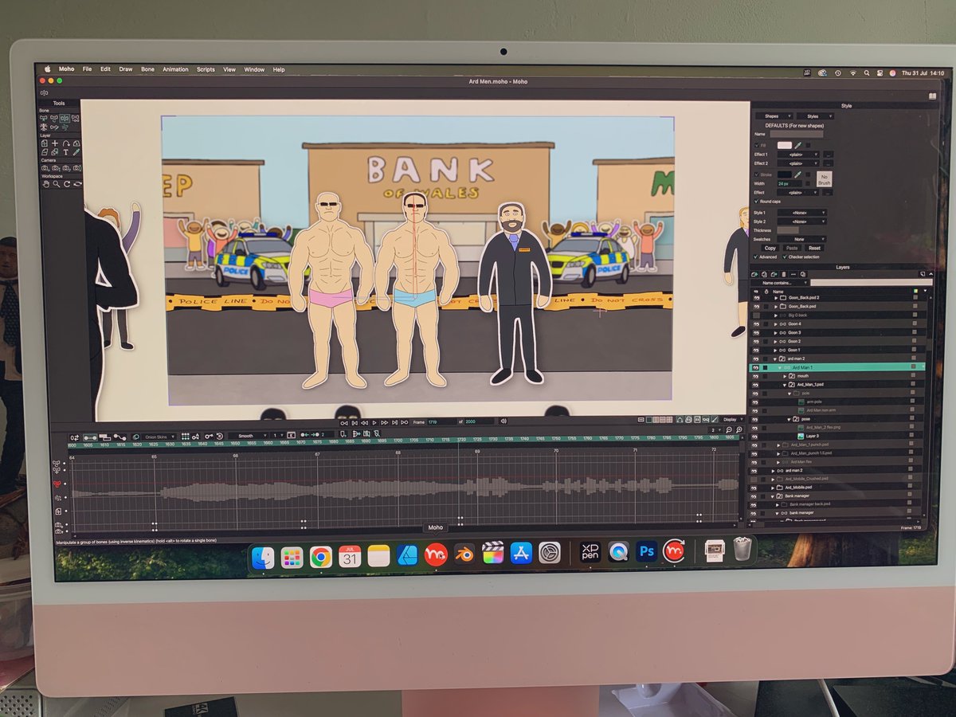Screen dimensions: 956x717
Task: Open Effect 2 settings ellipsis button
Action: point(829,163)
